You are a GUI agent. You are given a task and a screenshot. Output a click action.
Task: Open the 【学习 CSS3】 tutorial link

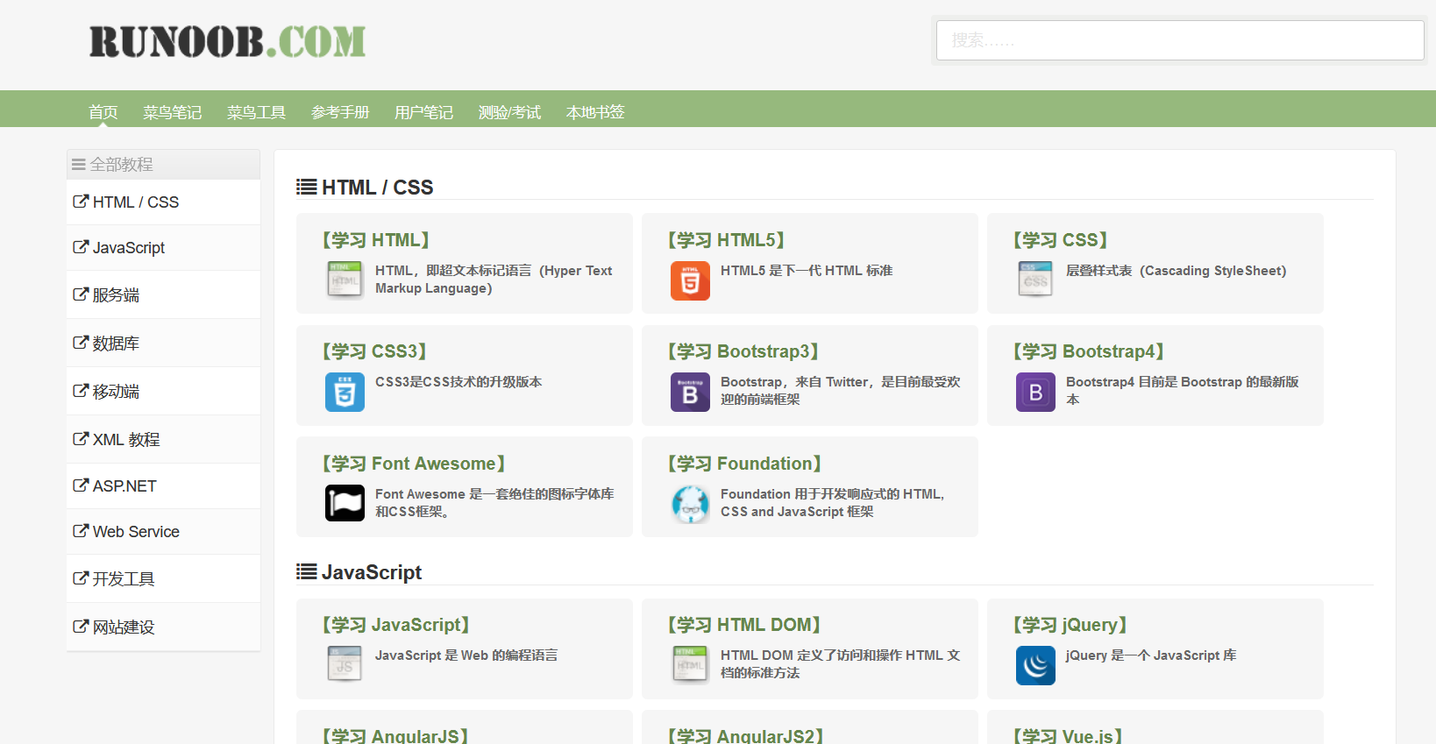coord(374,351)
